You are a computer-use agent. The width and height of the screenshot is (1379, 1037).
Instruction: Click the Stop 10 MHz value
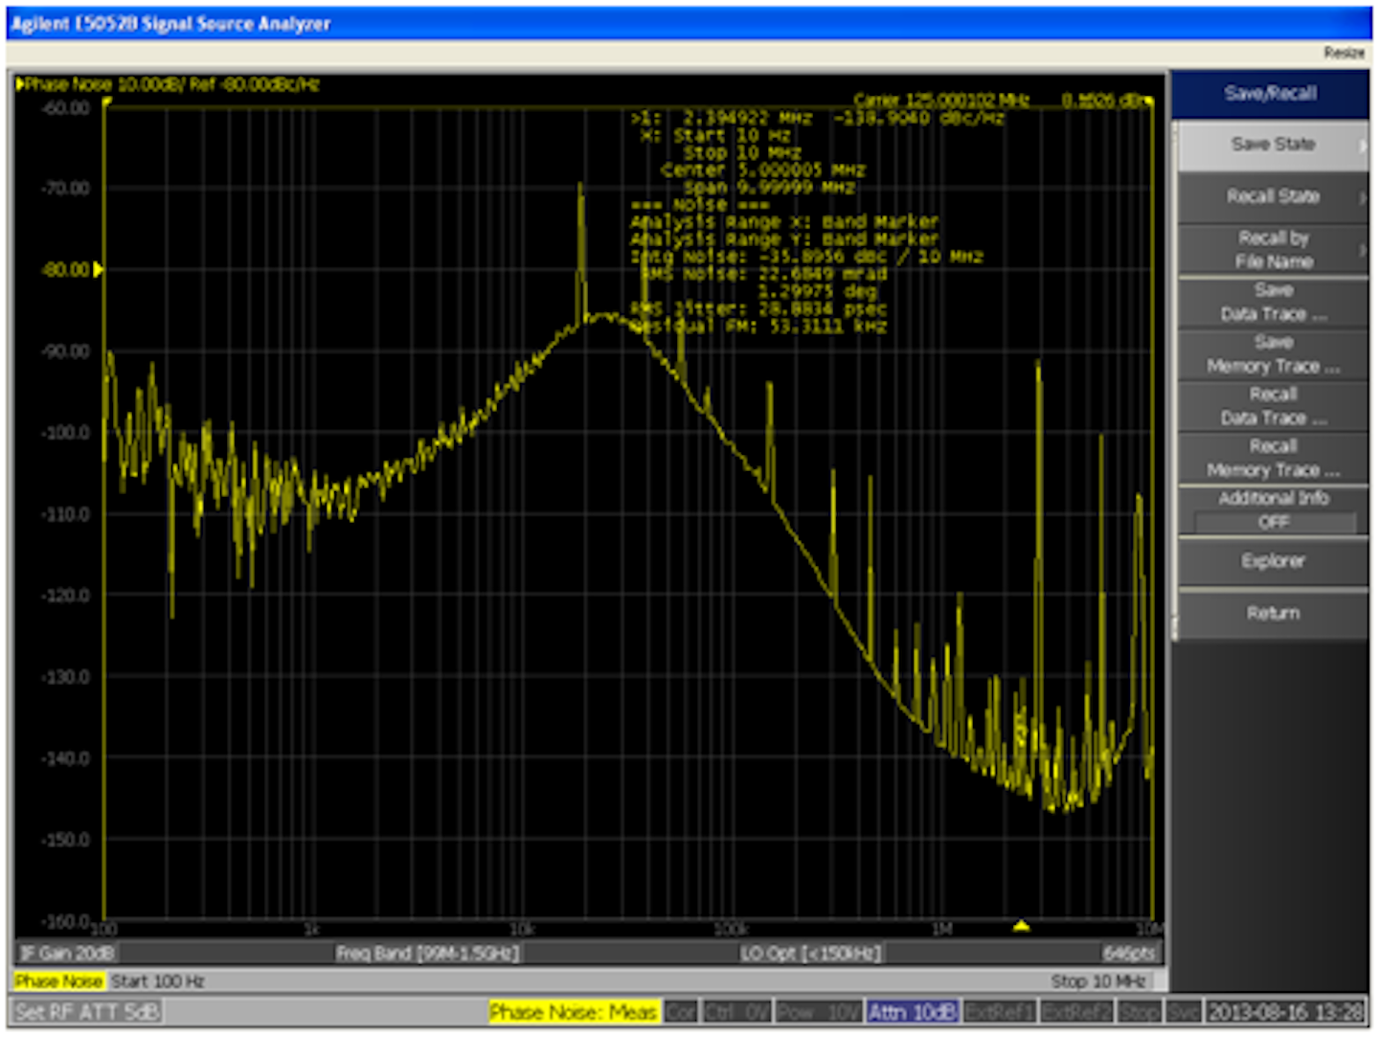pyautogui.click(x=1097, y=981)
